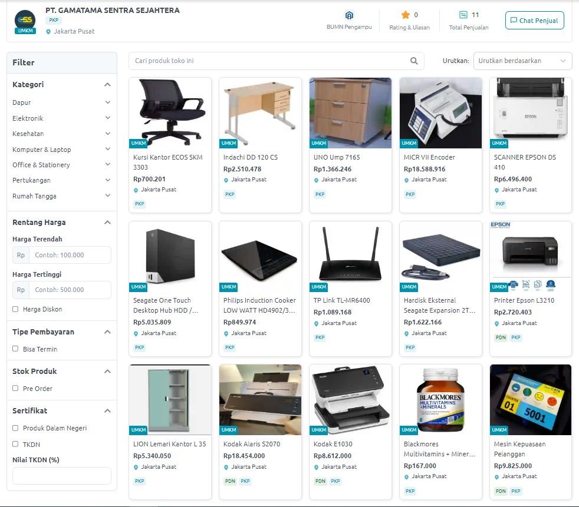Click the search magnifier icon
The image size is (579, 507).
[414, 61]
